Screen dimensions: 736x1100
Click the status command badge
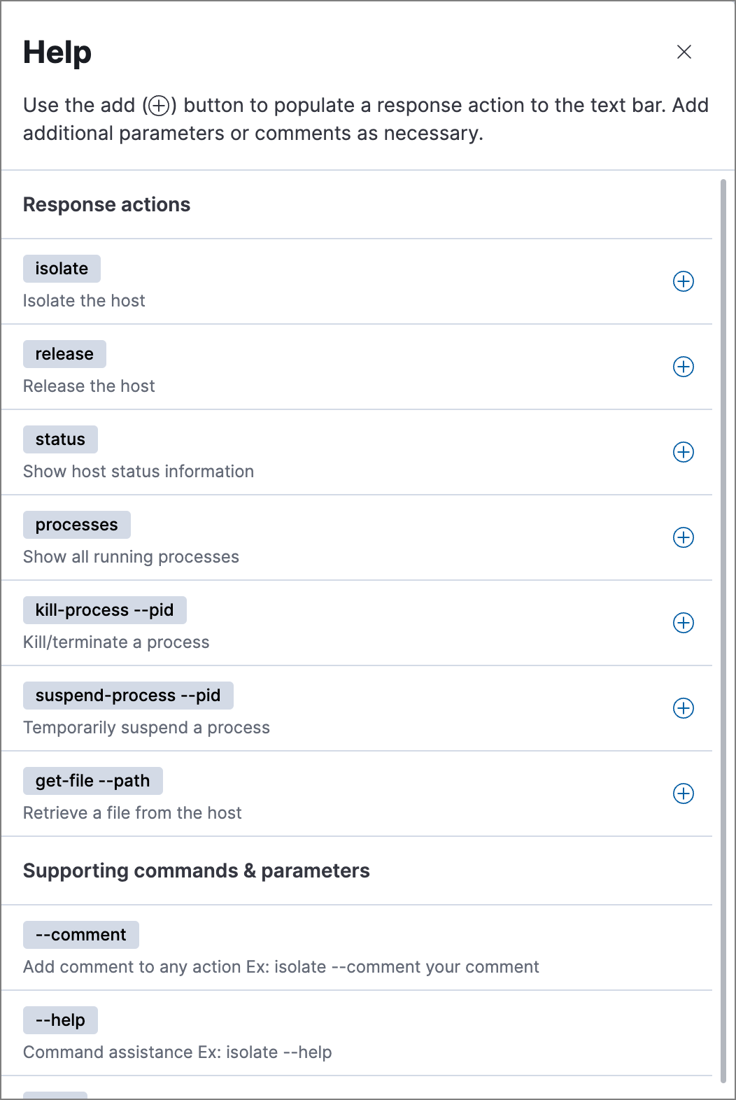(60, 439)
